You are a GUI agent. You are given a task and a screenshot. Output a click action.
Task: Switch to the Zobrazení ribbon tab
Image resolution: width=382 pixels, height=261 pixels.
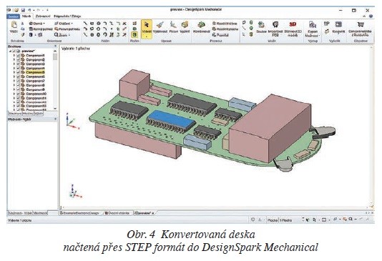pyautogui.click(x=43, y=16)
